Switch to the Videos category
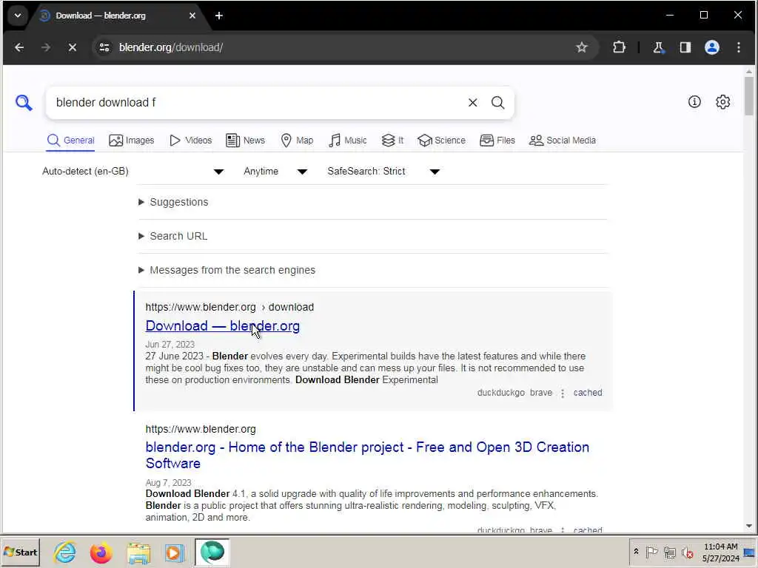The width and height of the screenshot is (758, 568). pyautogui.click(x=190, y=140)
